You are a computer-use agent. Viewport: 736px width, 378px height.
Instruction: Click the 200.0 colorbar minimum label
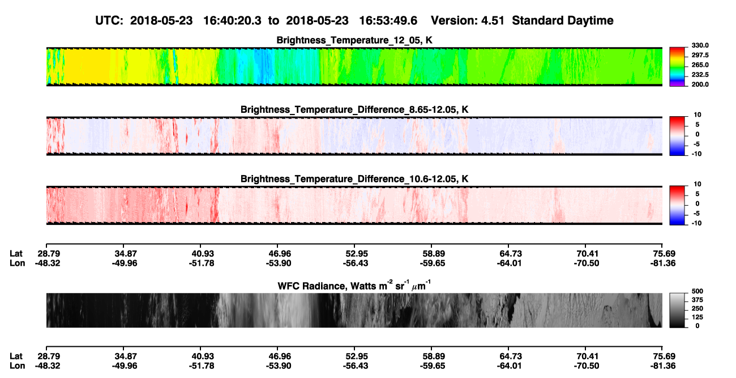(701, 84)
